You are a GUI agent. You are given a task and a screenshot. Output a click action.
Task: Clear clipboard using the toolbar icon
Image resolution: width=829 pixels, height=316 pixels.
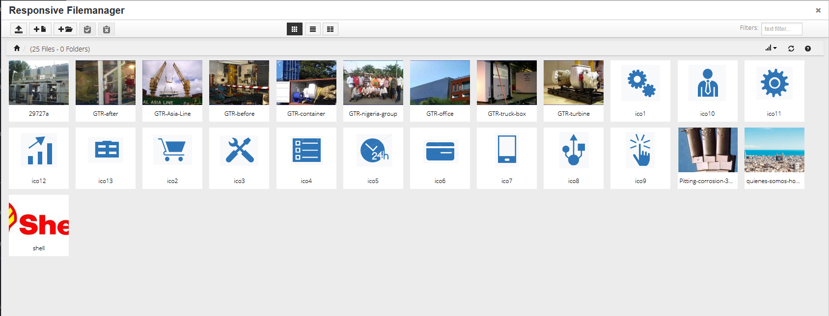(x=107, y=29)
